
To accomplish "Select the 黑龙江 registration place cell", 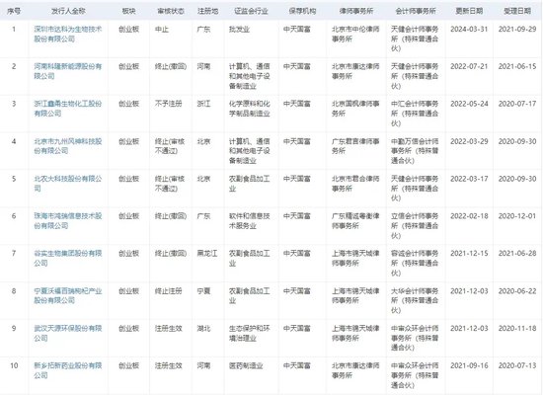I will [207, 253].
